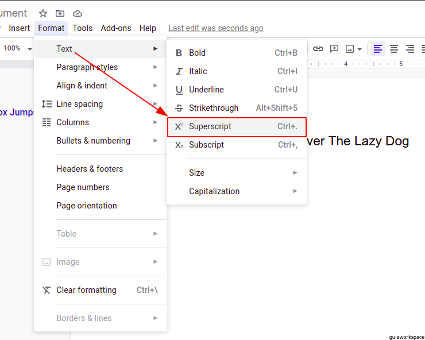Click the Clear formatting icon
This screenshot has height=340, width=425.
tap(47, 290)
